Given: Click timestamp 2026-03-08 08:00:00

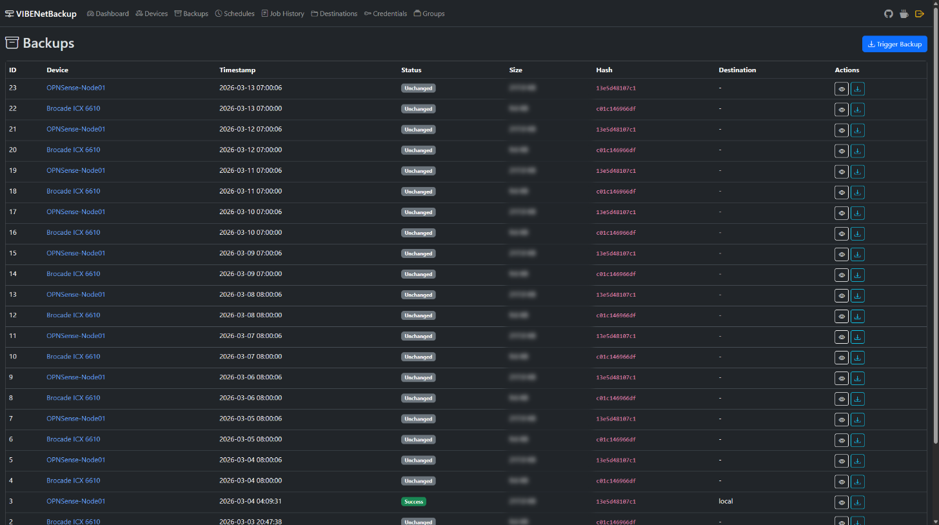Looking at the screenshot, I should click(250, 315).
